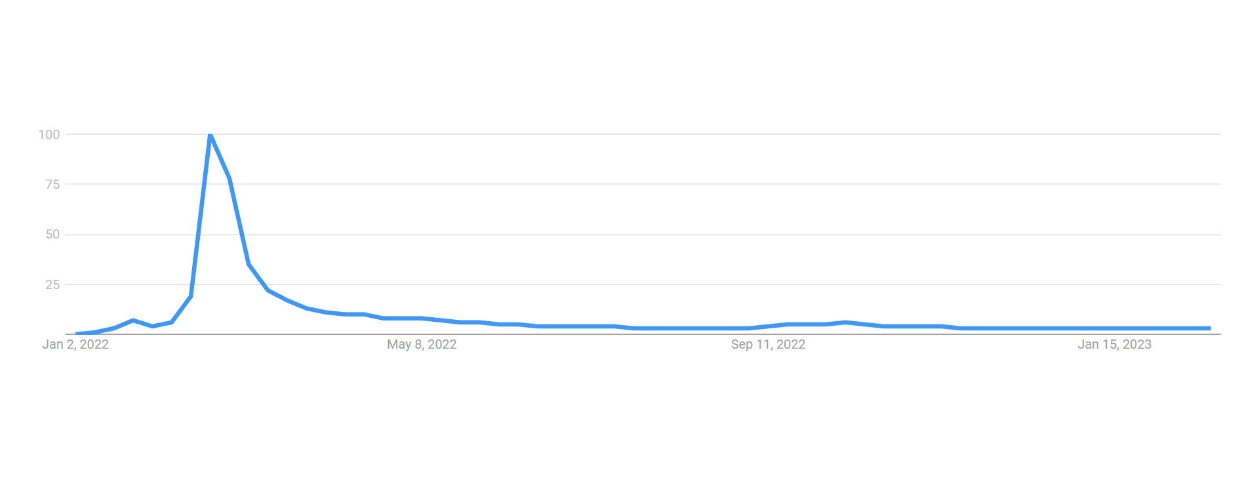This screenshot has width=1259, height=485.
Task: Click the rising line where it crosses 50
Action: click(x=198, y=235)
